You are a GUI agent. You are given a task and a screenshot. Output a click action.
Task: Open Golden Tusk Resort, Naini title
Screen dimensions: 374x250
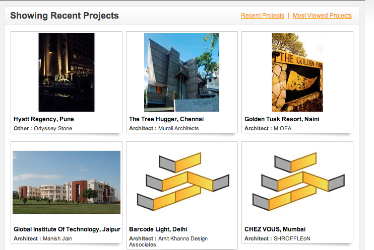(x=282, y=119)
